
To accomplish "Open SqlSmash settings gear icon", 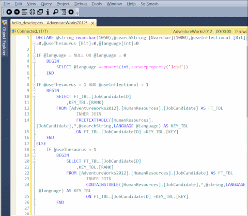I will (x=71, y=12).
